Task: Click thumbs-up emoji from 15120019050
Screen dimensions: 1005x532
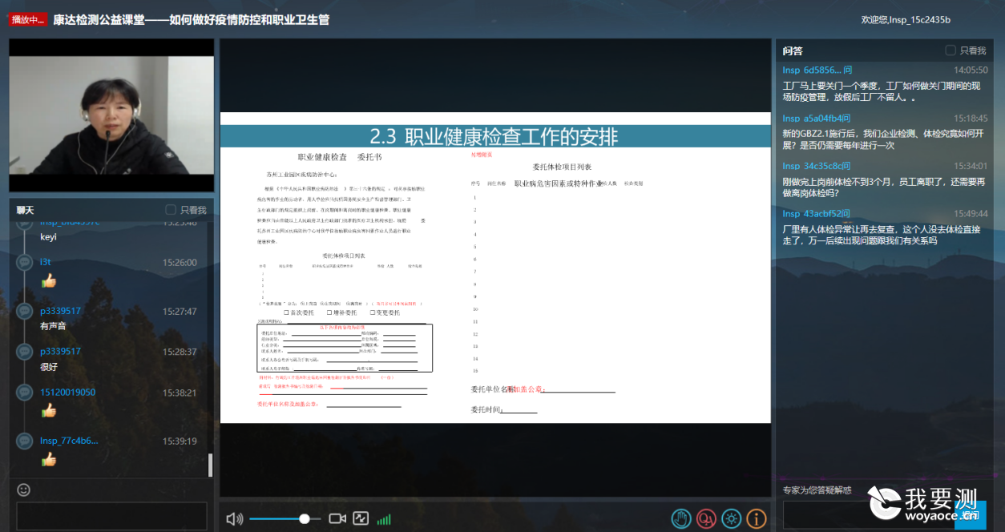Action: (48, 410)
